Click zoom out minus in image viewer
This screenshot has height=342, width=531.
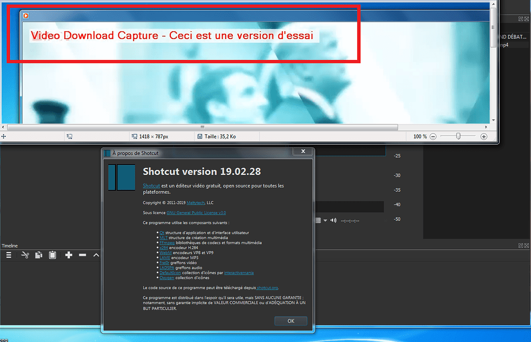(x=433, y=136)
